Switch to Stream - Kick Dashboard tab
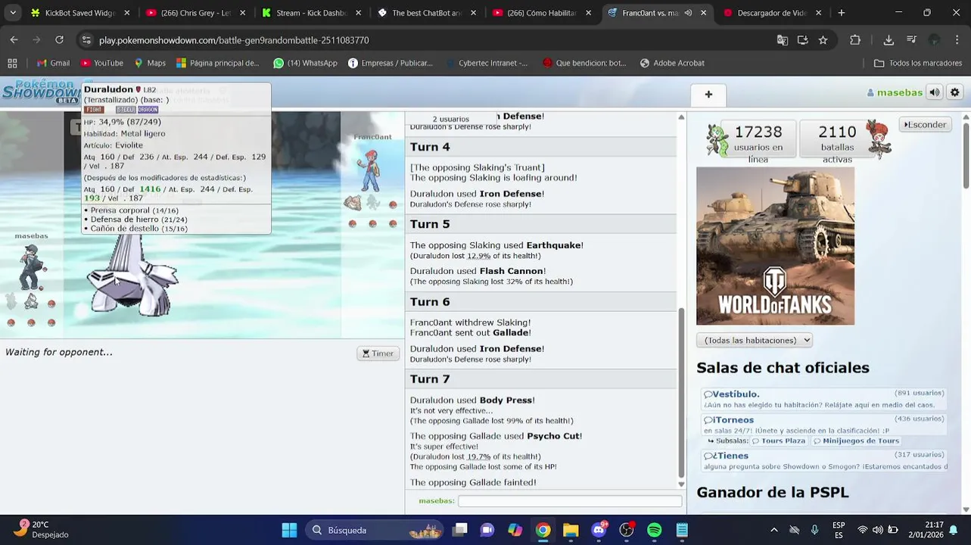This screenshot has height=545, width=971. (311, 13)
